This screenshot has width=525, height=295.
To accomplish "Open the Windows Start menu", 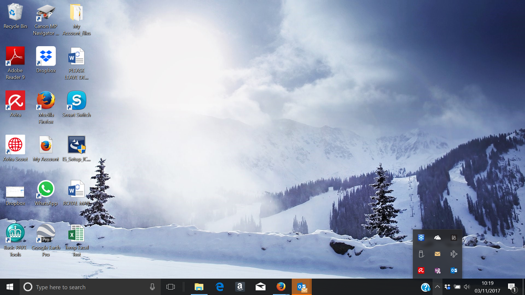I will 9,287.
